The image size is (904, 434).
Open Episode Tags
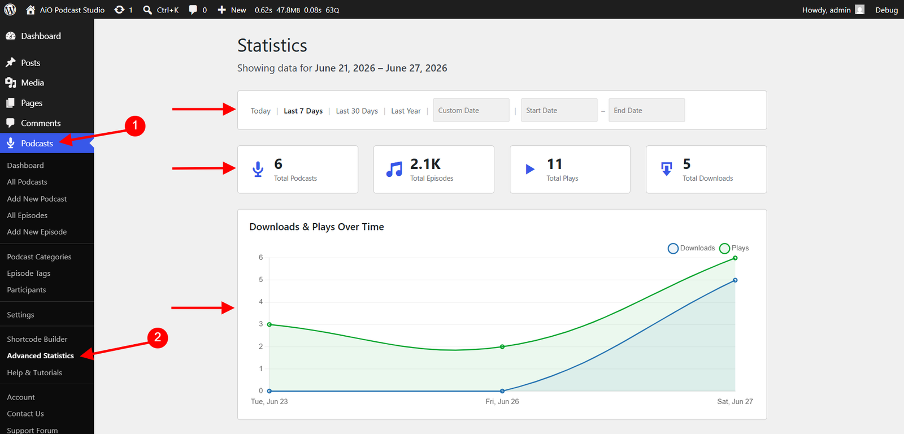29,273
